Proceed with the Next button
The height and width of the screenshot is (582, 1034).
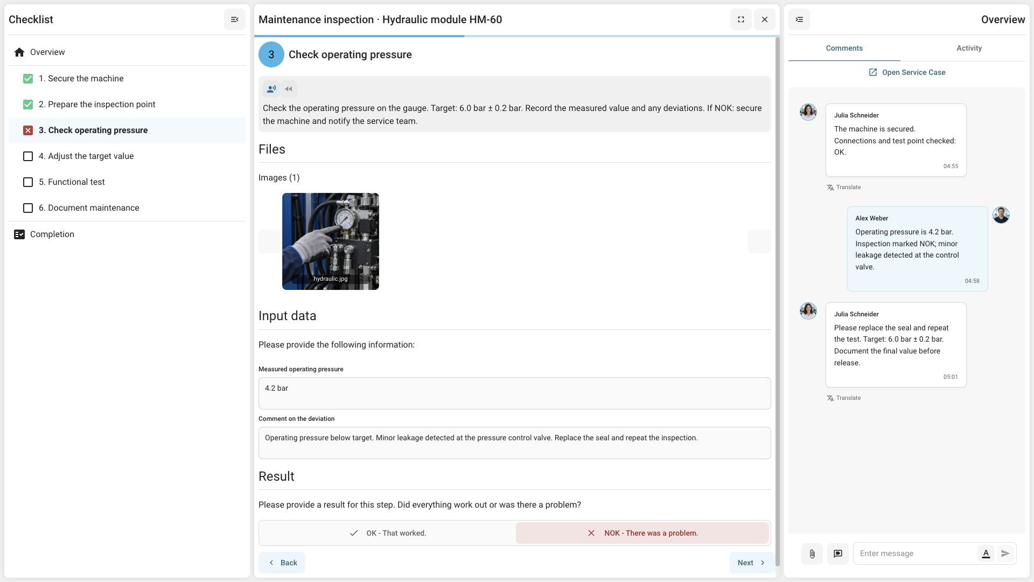pyautogui.click(x=752, y=563)
